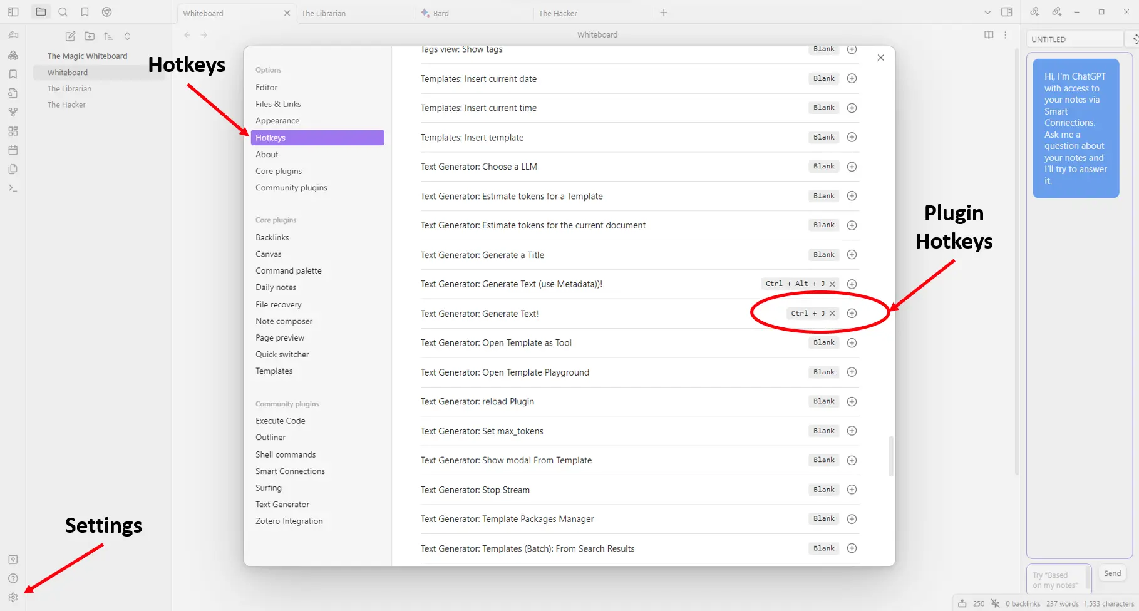Remove the Ctrl + Alt + J hotkey

coord(832,284)
